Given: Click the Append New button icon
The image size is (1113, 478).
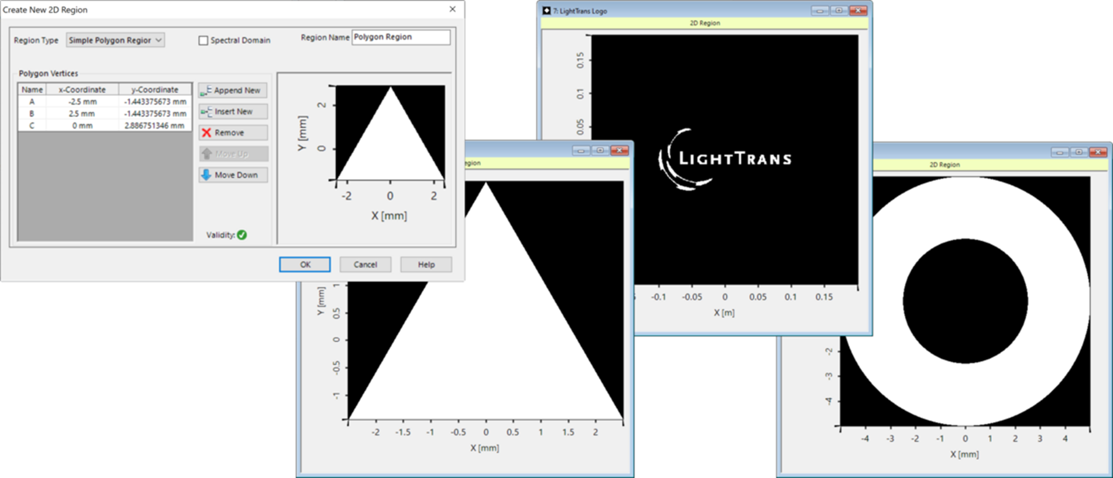Looking at the screenshot, I should 206,91.
